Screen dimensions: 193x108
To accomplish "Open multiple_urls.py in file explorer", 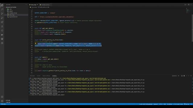I will coord(13,13).
